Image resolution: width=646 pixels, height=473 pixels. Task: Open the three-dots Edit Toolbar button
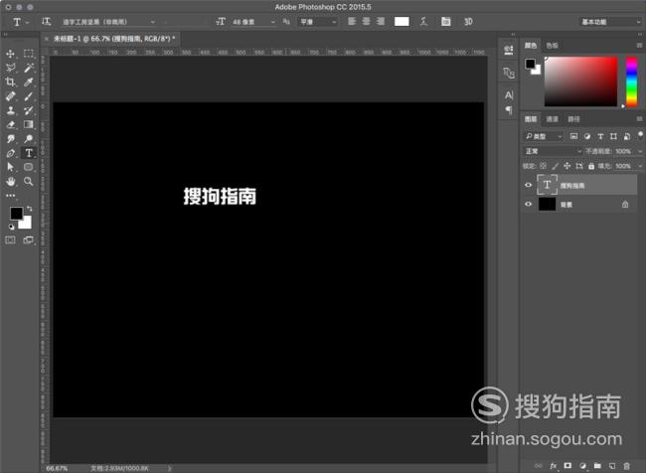click(10, 196)
